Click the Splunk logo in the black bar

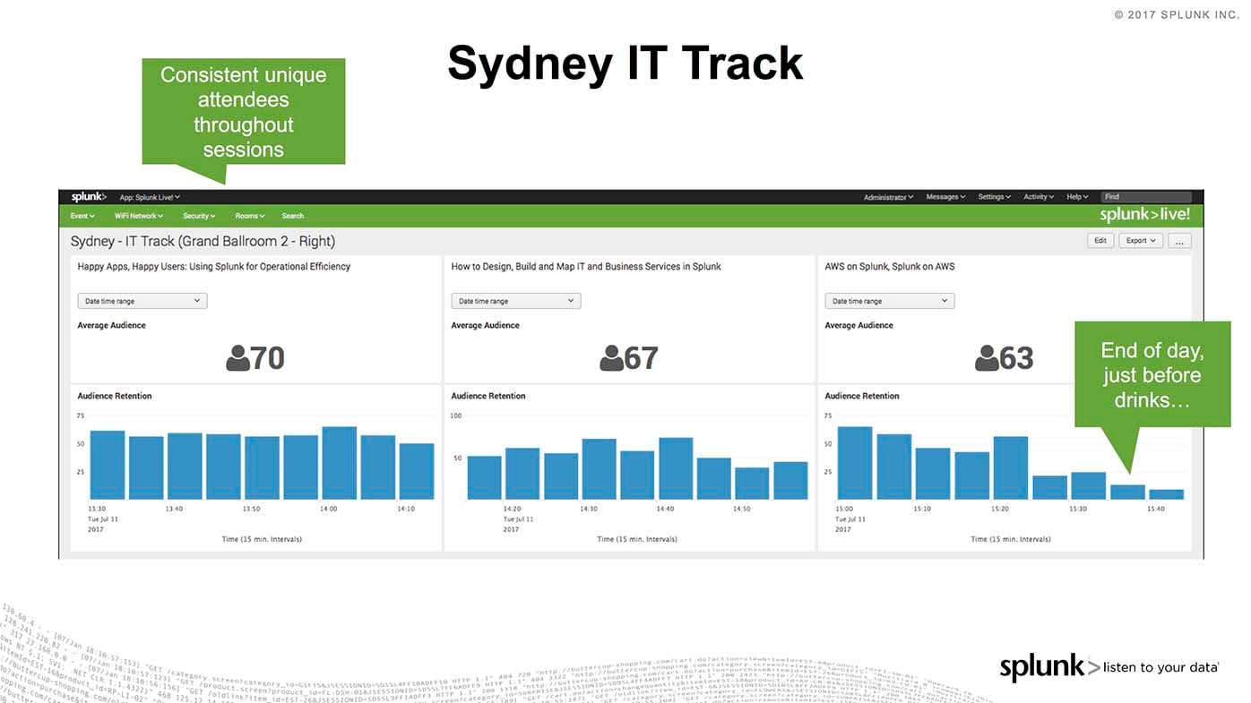(x=89, y=197)
